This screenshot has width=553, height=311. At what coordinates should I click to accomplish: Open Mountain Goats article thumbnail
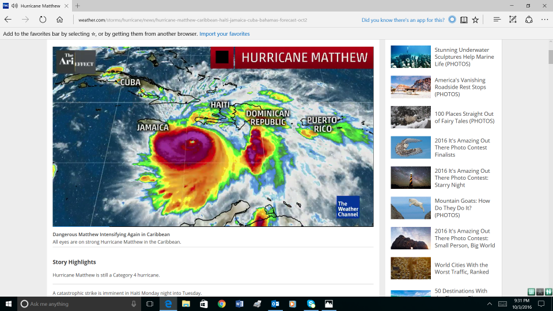pyautogui.click(x=410, y=208)
